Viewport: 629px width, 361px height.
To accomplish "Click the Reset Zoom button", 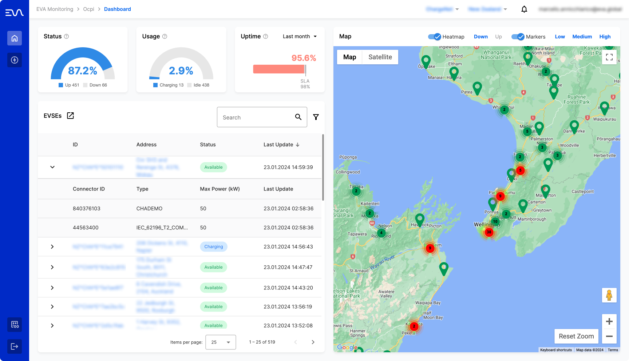I will point(576,336).
